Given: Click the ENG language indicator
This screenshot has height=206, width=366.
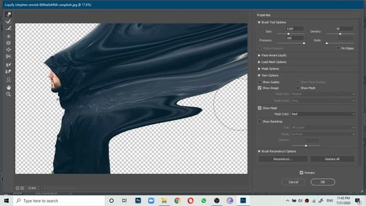Looking at the screenshot, I should 329,201.
